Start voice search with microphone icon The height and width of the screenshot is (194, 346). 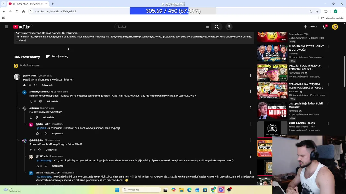(229, 27)
